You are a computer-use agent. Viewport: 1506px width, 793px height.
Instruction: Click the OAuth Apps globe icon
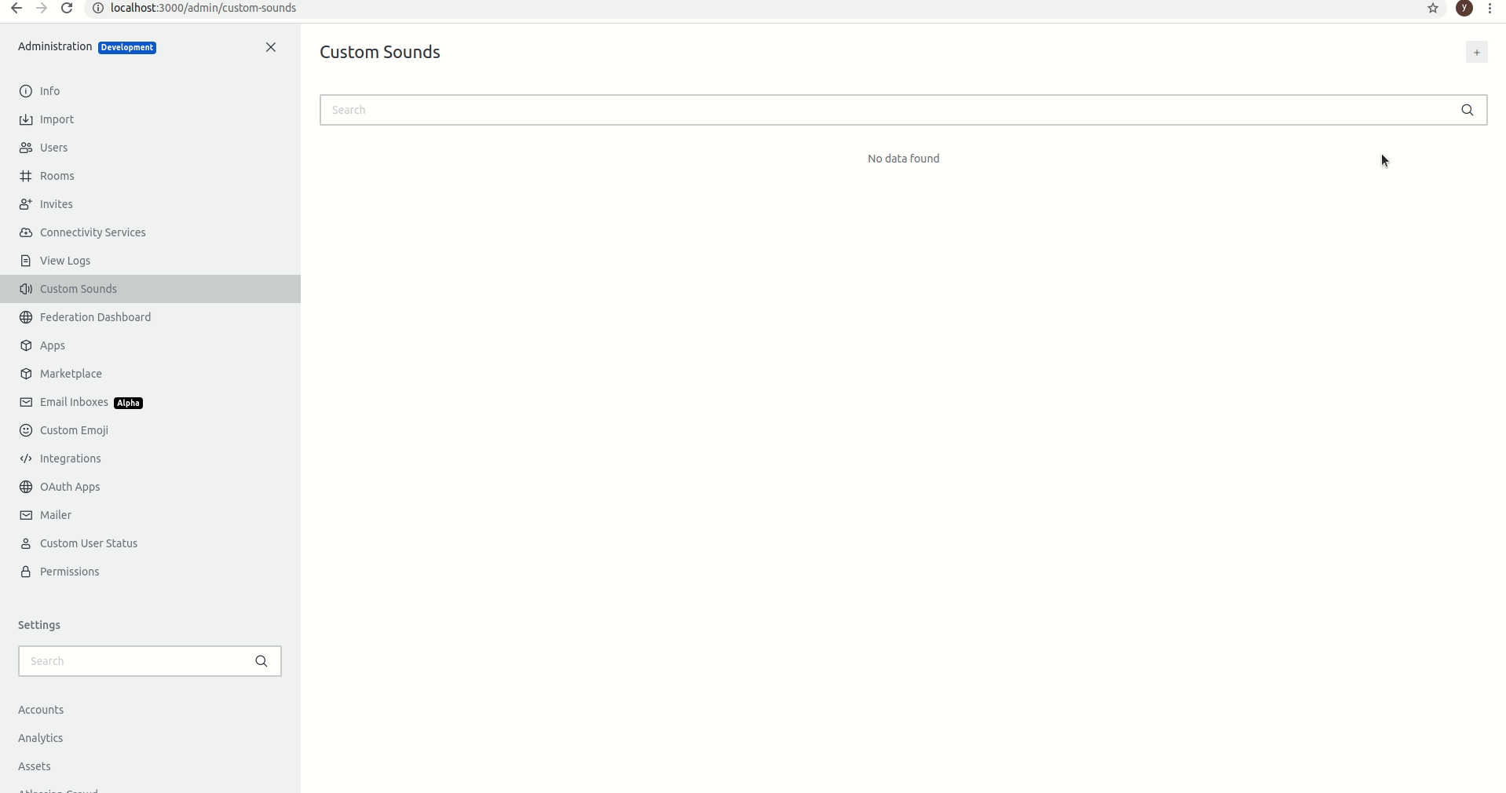[x=26, y=487]
